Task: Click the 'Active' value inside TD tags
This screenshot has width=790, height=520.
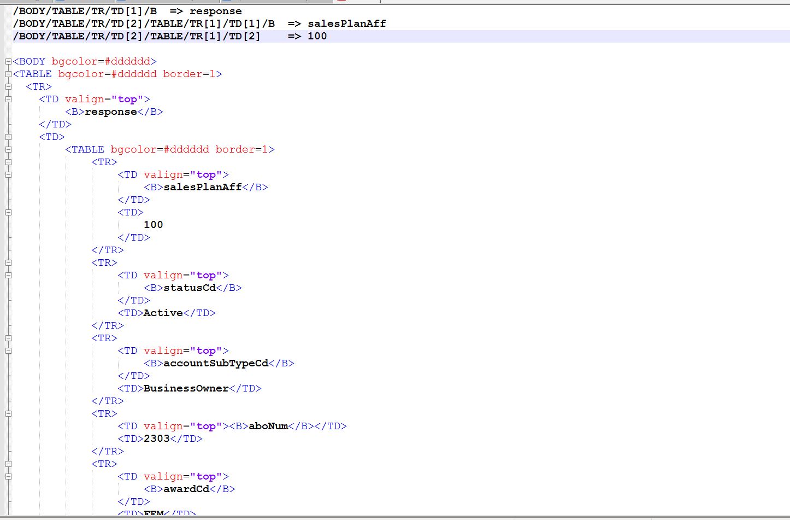Action: pos(163,313)
